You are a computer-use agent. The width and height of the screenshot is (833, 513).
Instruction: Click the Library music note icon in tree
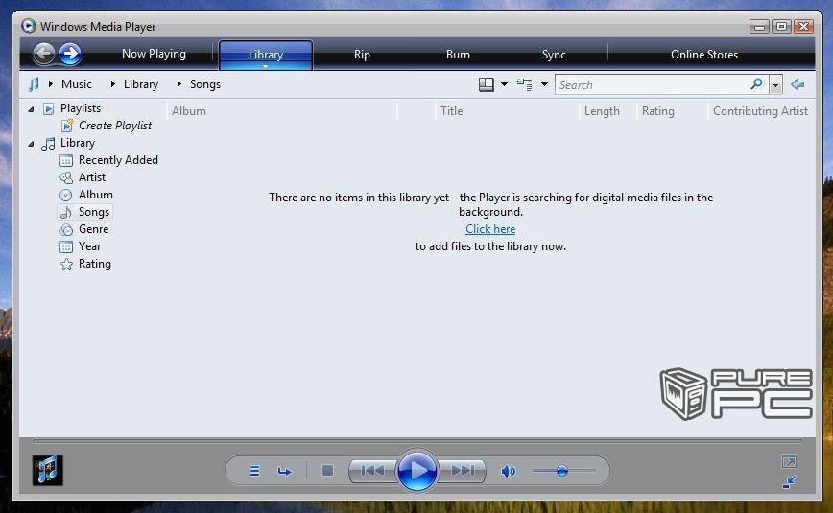pos(48,144)
